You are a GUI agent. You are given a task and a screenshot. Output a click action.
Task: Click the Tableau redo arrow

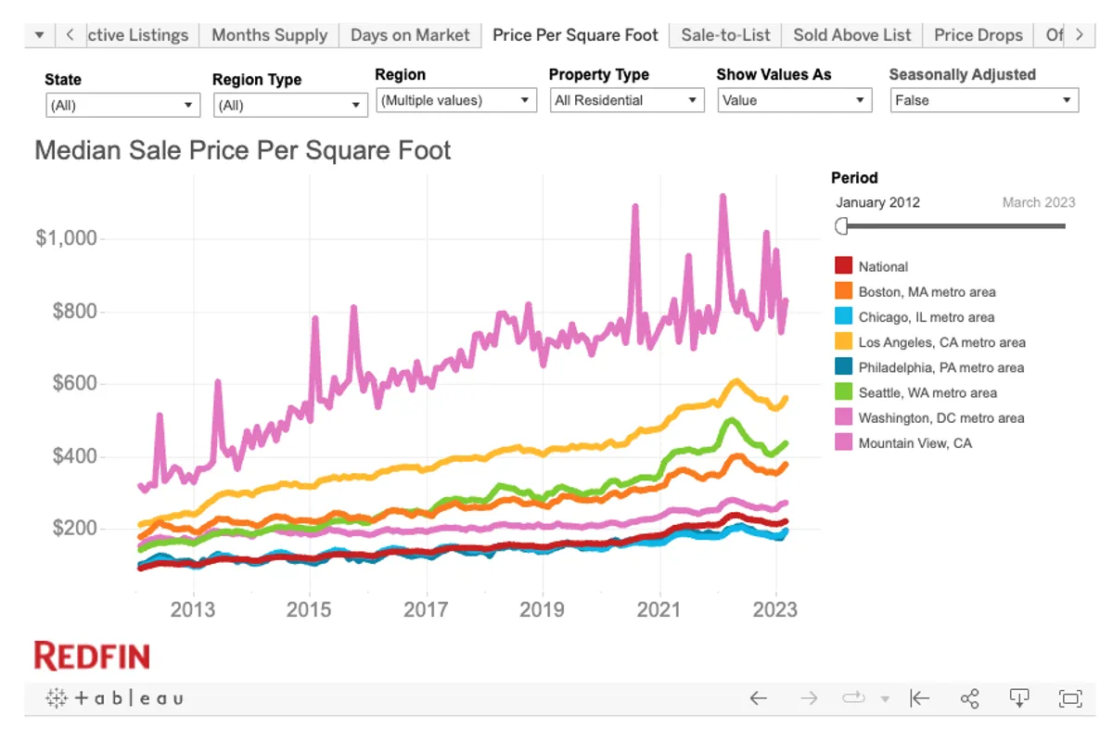pyautogui.click(x=809, y=698)
